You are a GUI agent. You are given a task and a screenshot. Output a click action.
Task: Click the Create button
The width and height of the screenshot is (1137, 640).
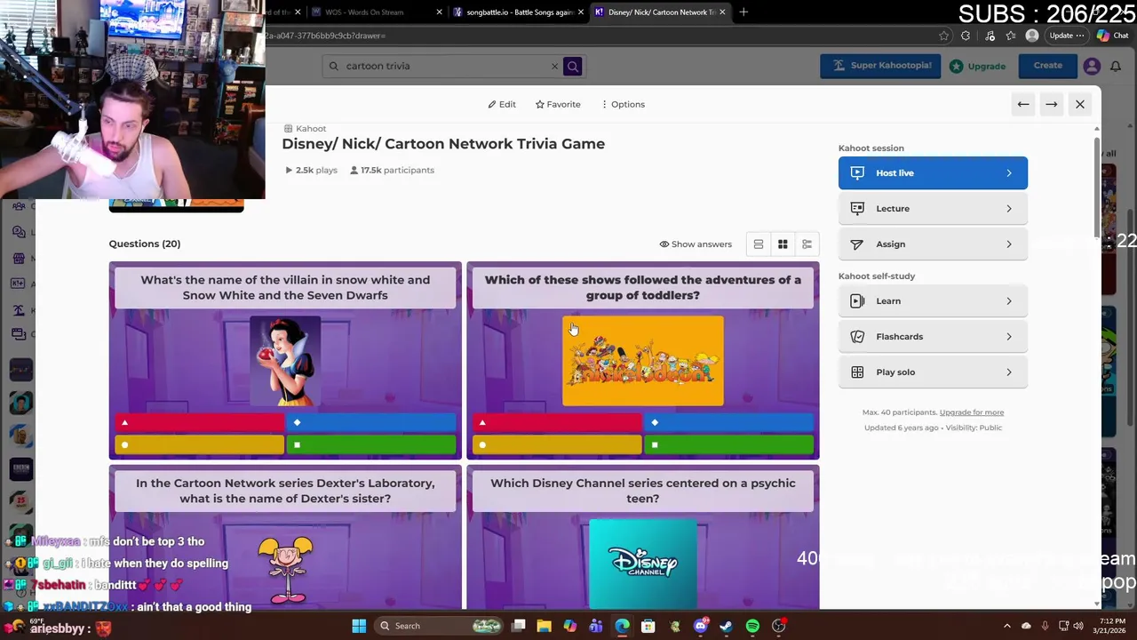[x=1047, y=66]
